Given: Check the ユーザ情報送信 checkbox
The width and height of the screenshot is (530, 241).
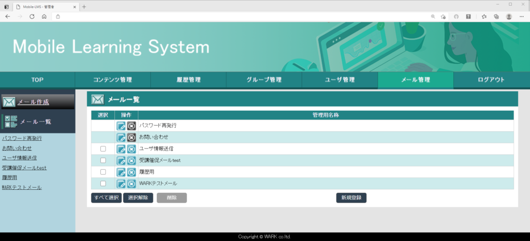Looking at the screenshot, I should pyautogui.click(x=103, y=149).
